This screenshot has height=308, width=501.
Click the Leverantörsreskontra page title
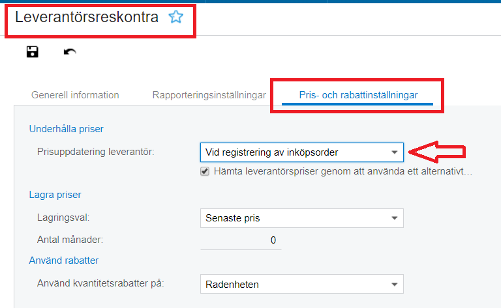pyautogui.click(x=87, y=18)
